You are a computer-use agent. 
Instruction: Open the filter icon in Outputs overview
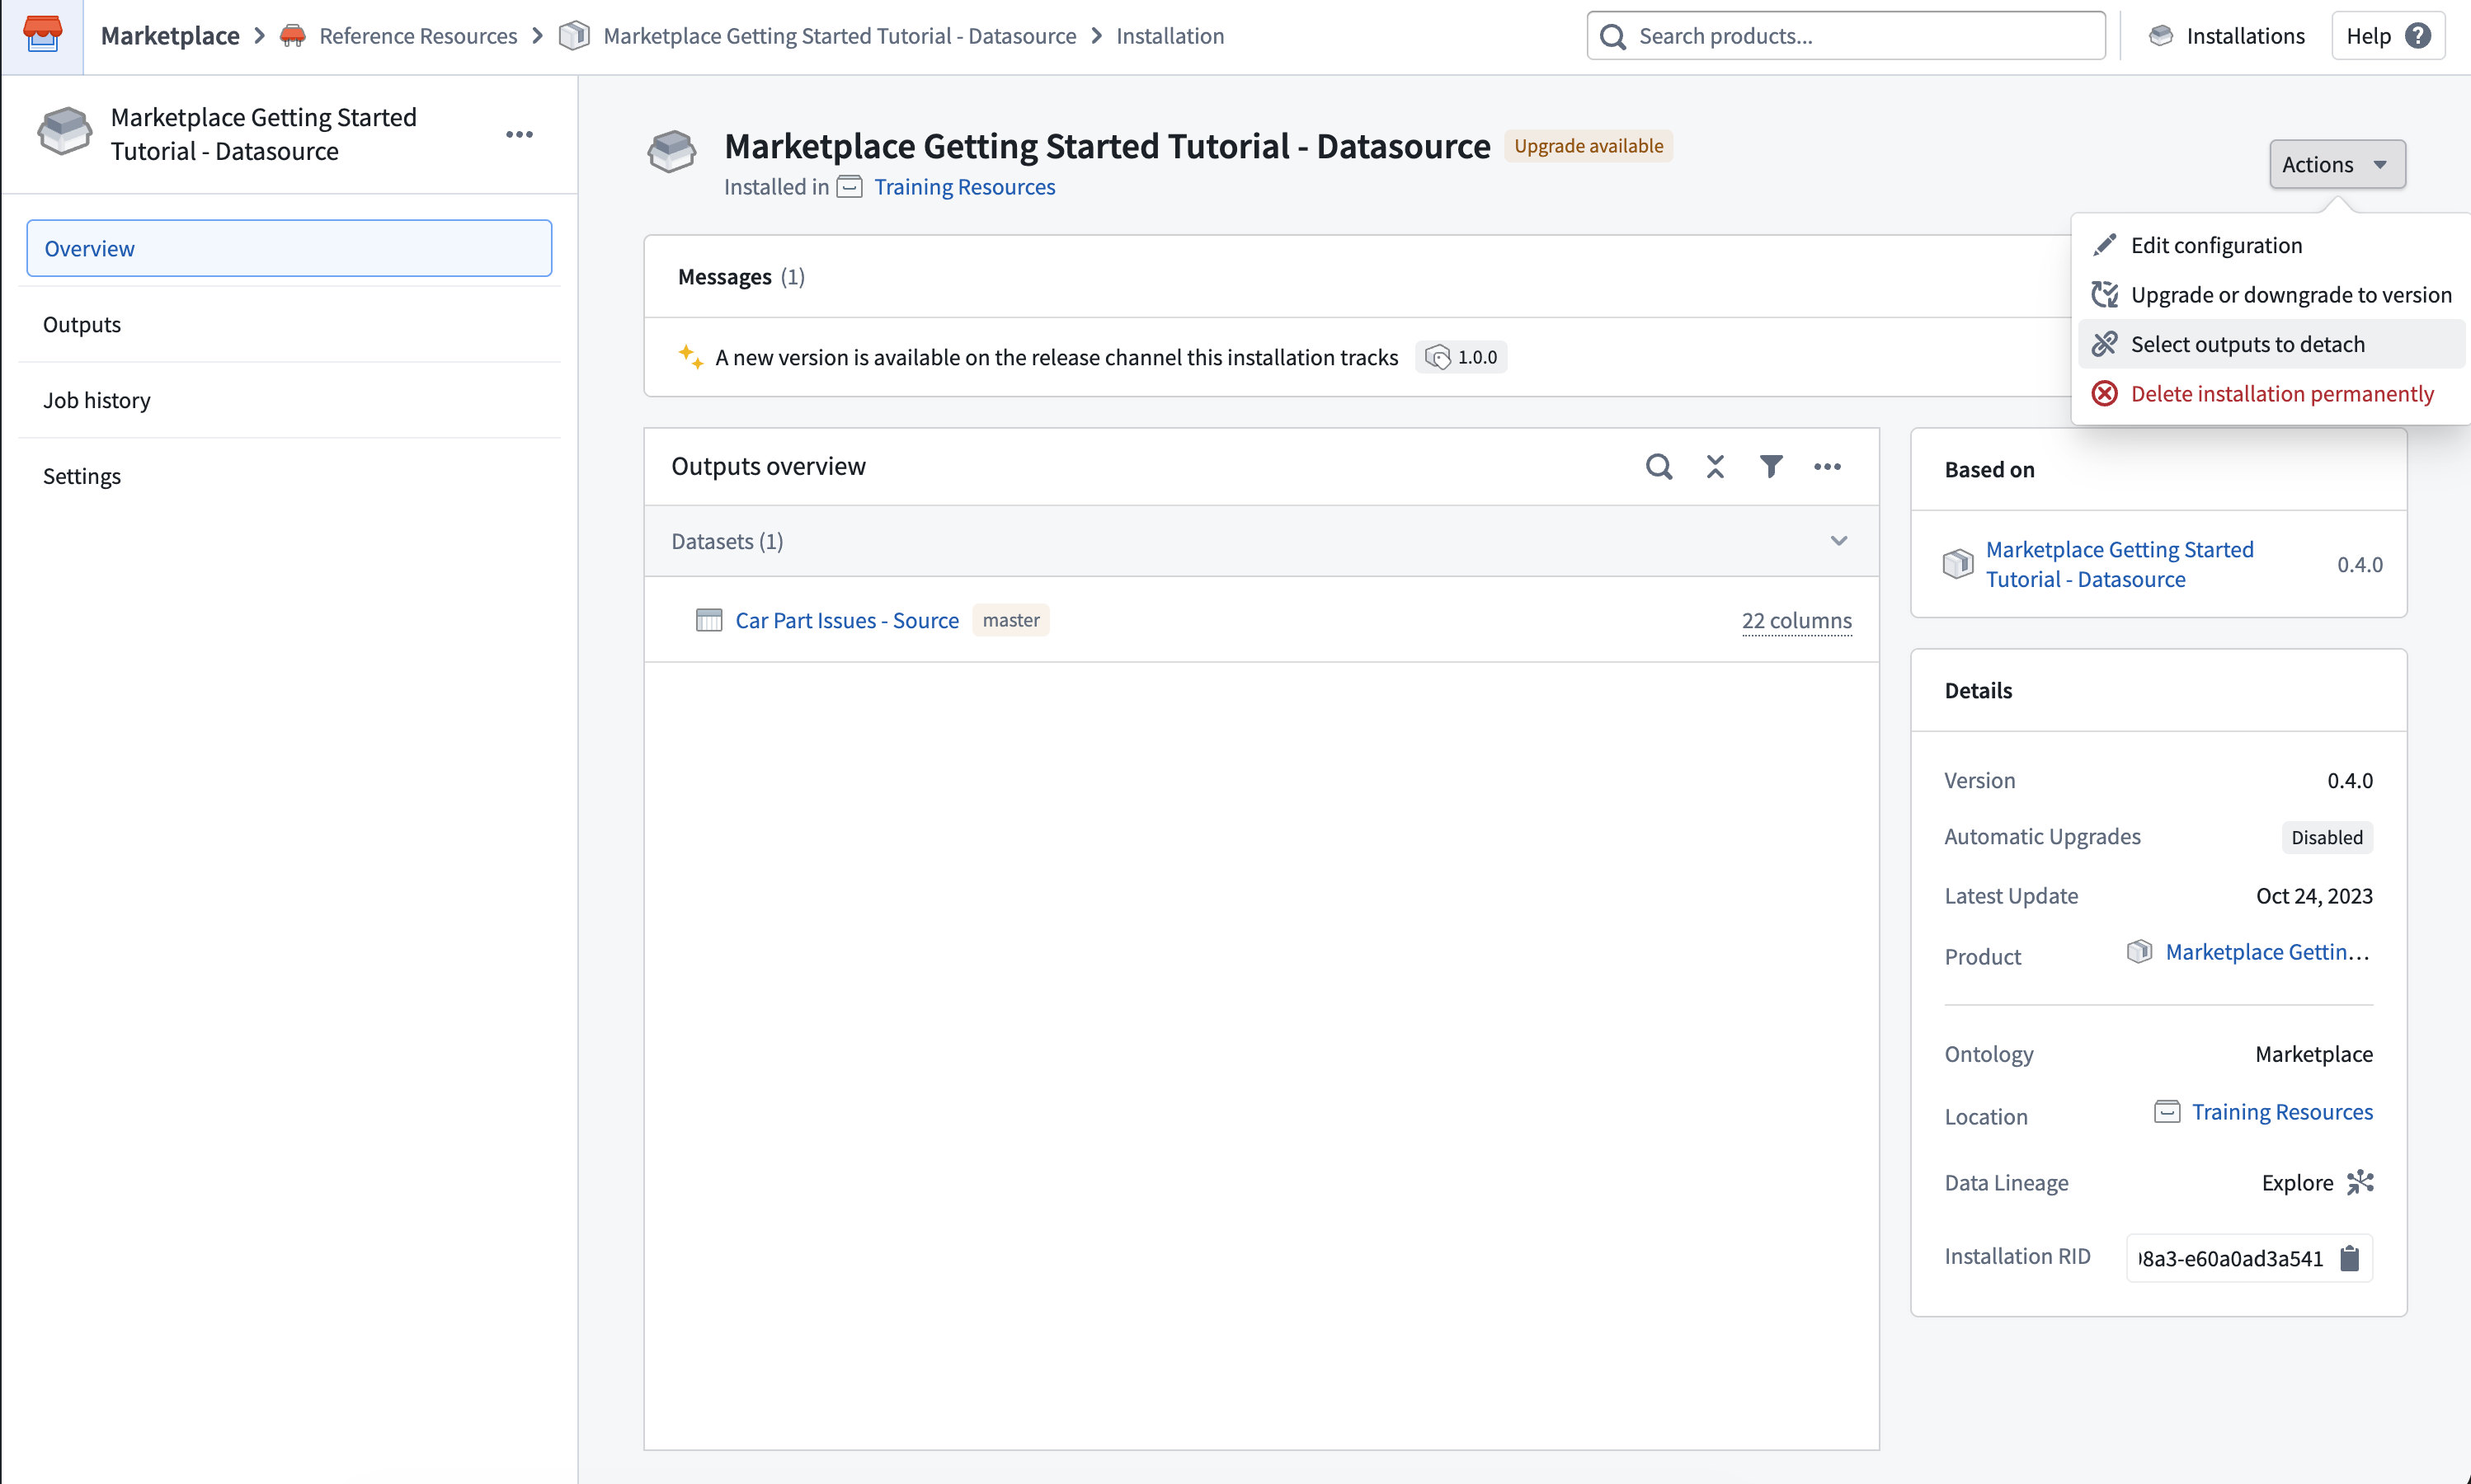1772,467
